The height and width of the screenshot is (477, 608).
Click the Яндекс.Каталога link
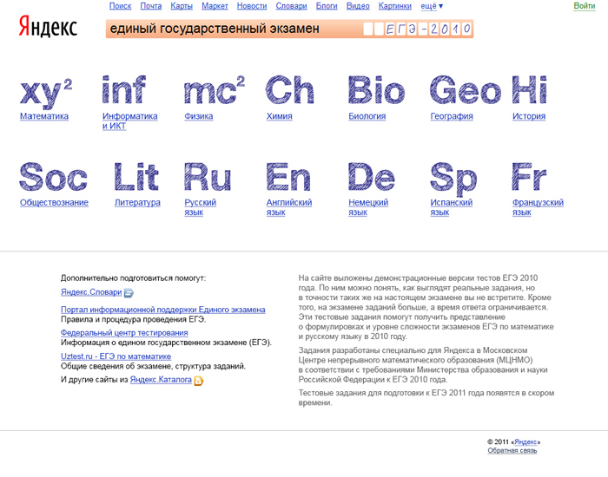pyautogui.click(x=161, y=380)
